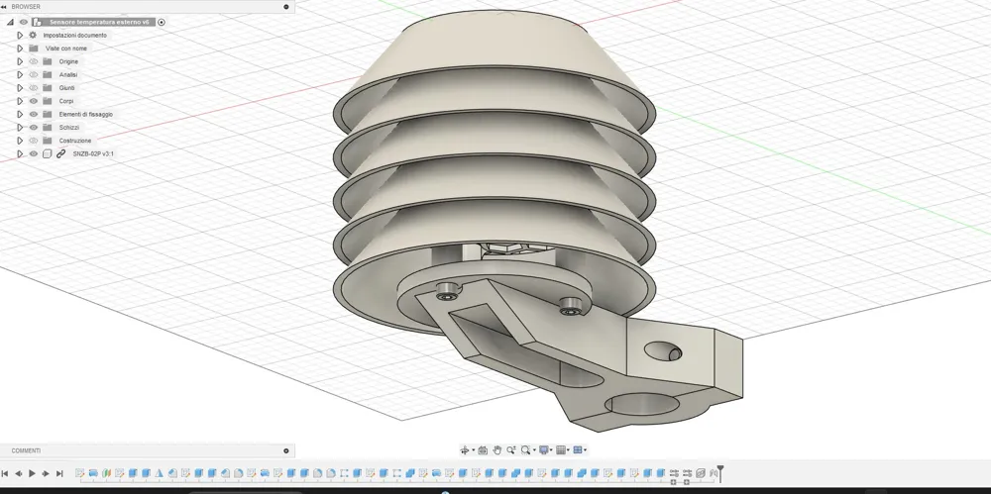
Task: Select SNZB-02P v3:1 label
Action: click(x=93, y=153)
